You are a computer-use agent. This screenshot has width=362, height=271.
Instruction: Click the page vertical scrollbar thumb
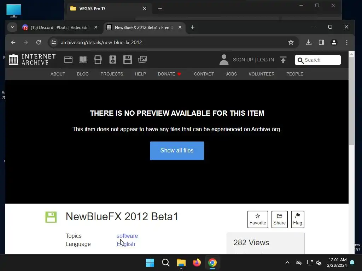[x=351, y=101]
